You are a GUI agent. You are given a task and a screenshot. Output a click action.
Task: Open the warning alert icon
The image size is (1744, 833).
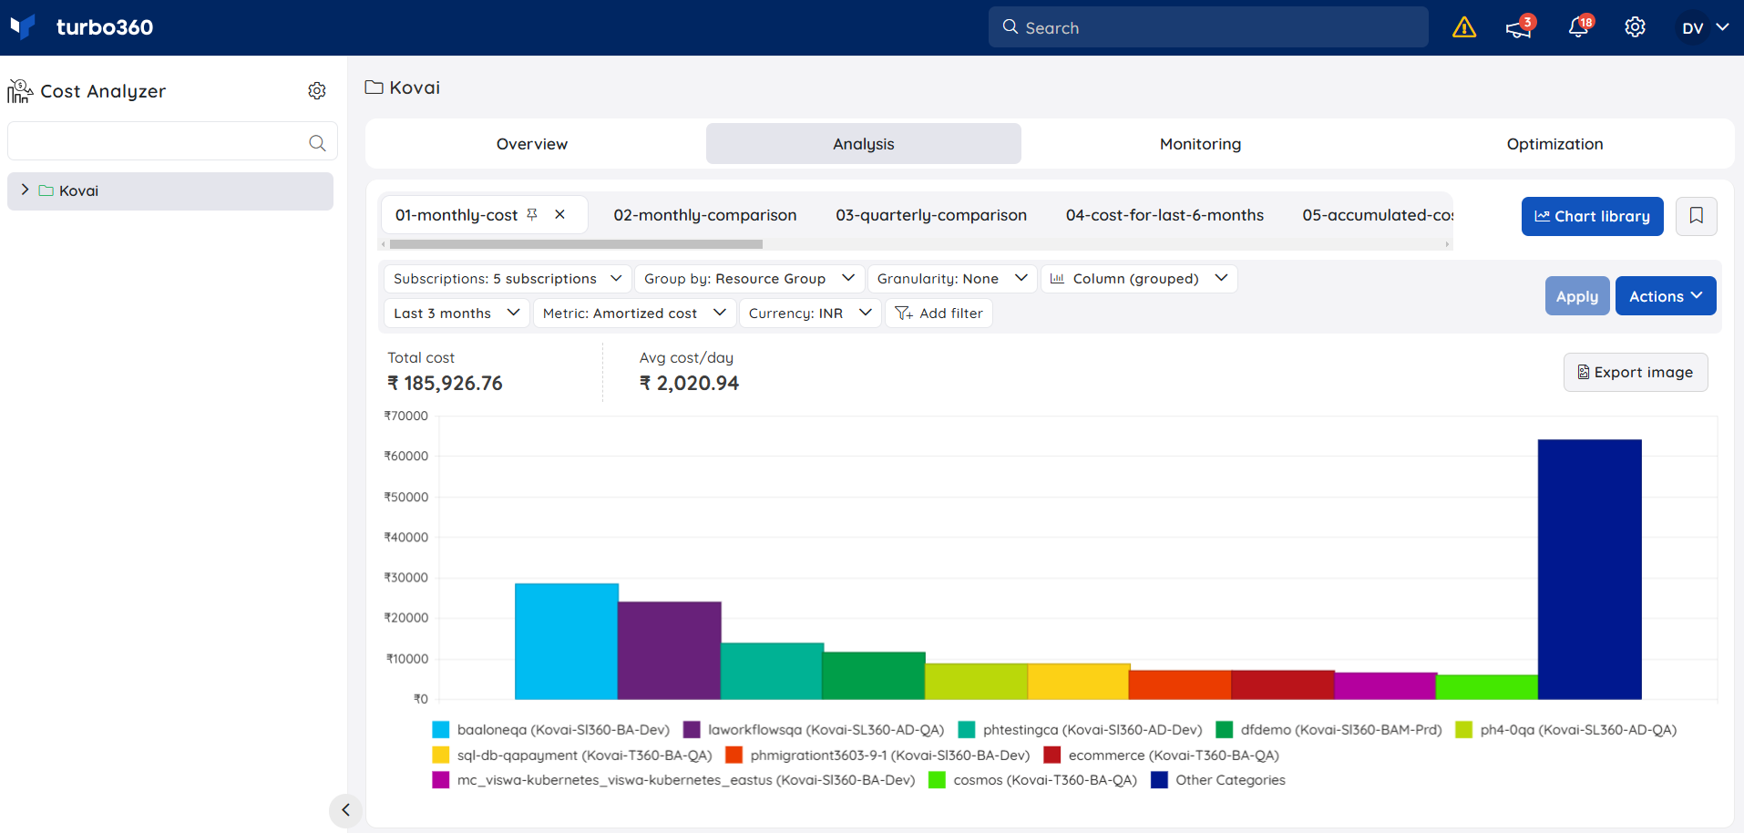tap(1464, 27)
